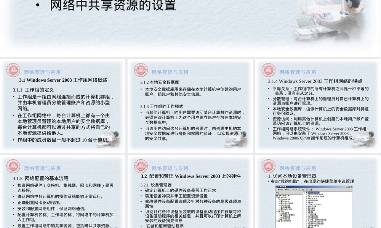Click bullet starting "设置工作组网络中的共享资源"
Viewport: 381px width, 228px height.
(64, 226)
